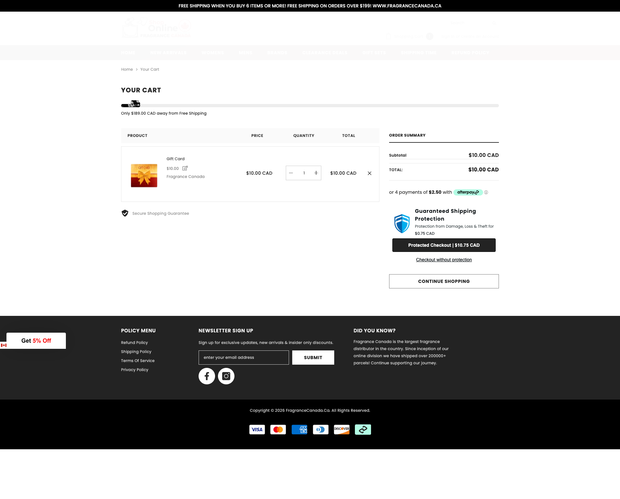Viewport: 620px width, 499px height.
Task: Click the Visa payment icon
Action: (x=257, y=430)
